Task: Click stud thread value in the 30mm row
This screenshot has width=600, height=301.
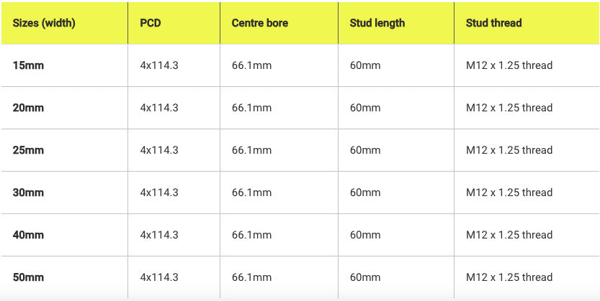Action: [509, 193]
